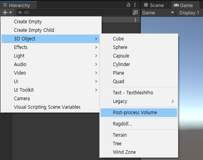
Task: Expand the UI submenu
Action: coord(51,82)
